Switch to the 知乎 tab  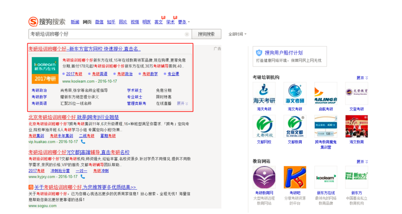pyautogui.click(x=111, y=22)
